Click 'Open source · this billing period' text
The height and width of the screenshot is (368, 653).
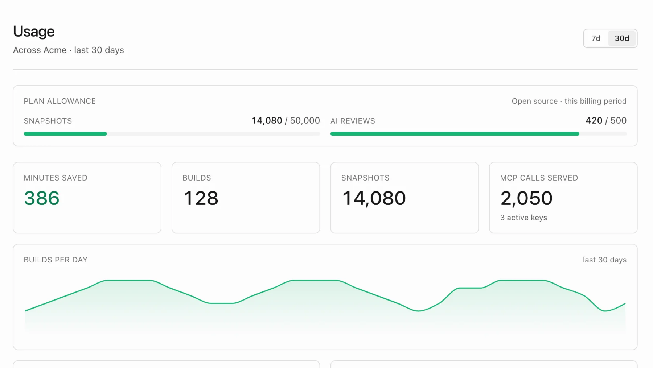pyautogui.click(x=569, y=101)
